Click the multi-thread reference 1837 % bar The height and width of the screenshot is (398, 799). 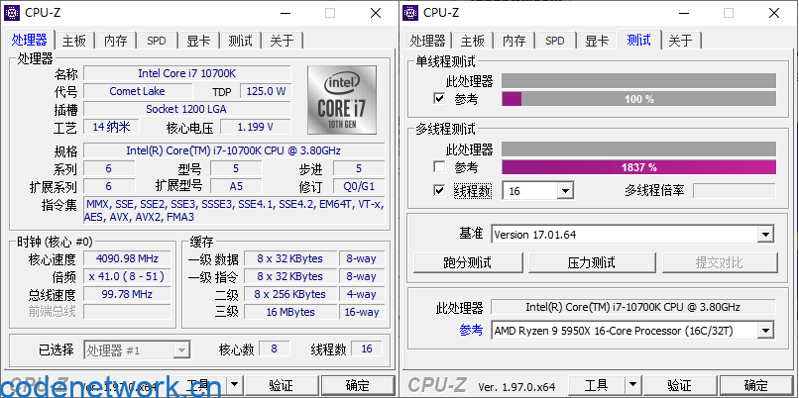(639, 167)
